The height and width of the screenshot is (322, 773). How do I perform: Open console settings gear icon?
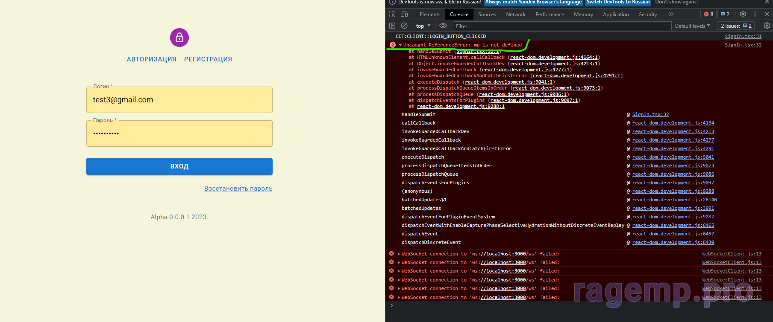coord(767,26)
